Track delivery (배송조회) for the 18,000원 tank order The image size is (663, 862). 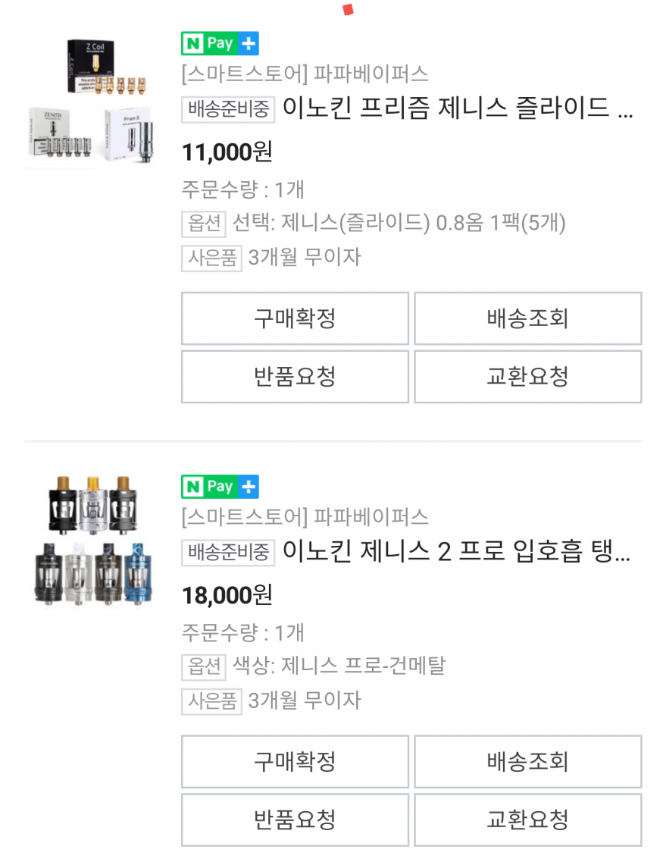(527, 761)
